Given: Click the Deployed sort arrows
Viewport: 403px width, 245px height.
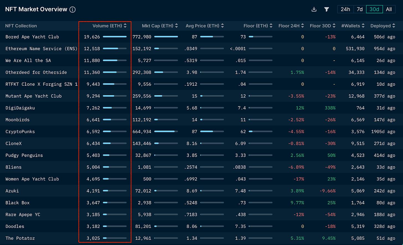Looking at the screenshot, I should [x=393, y=26].
